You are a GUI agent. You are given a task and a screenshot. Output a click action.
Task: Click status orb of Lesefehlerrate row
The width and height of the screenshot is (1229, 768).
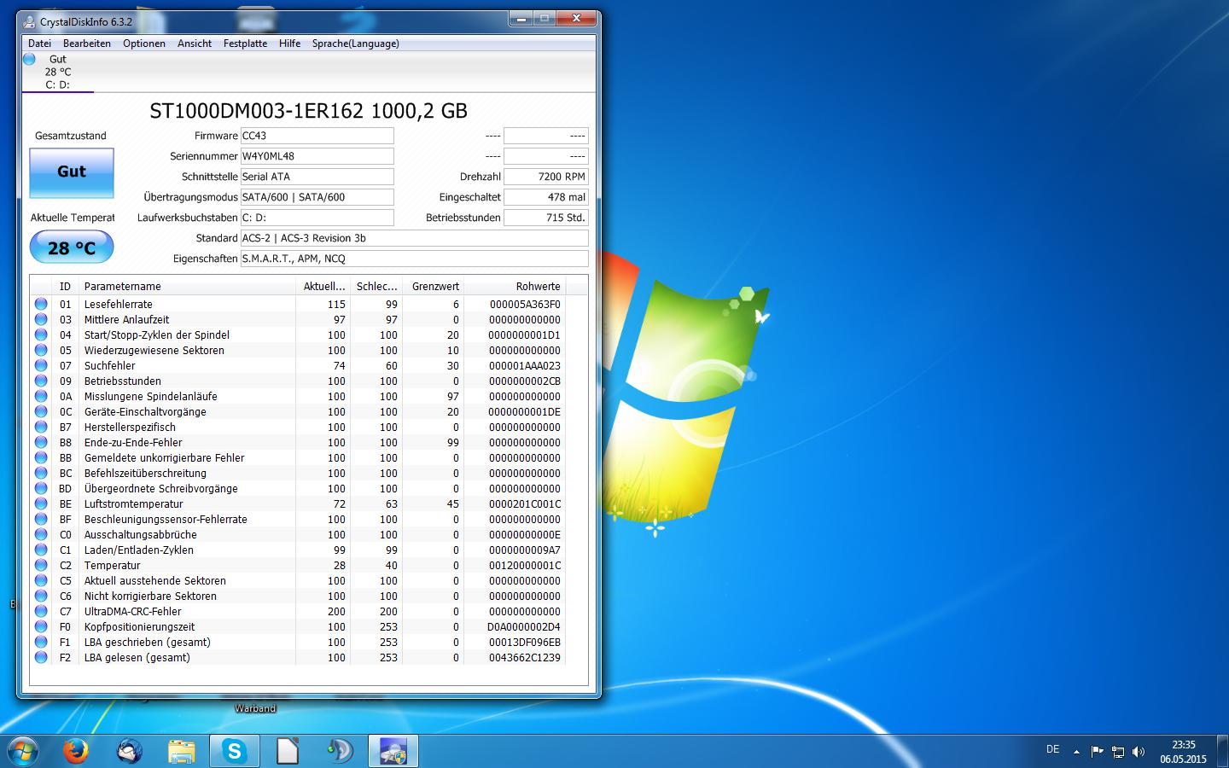[41, 304]
